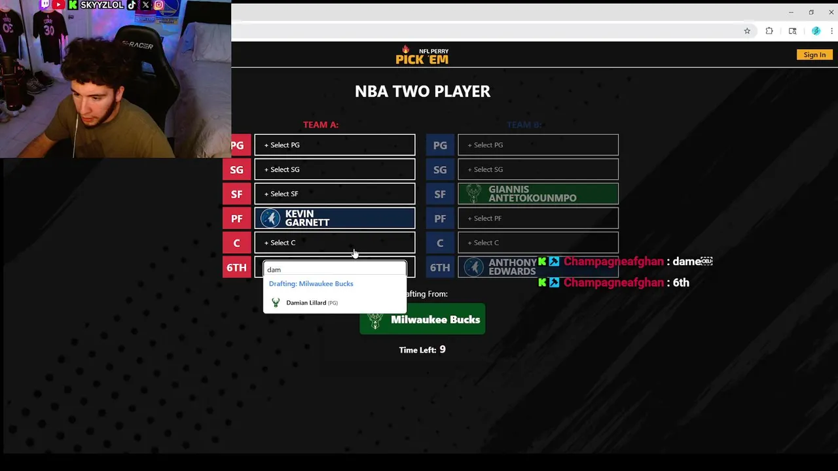The width and height of the screenshot is (838, 471).
Task: Click the Instagram icon in stream overlay
Action: coord(158,5)
